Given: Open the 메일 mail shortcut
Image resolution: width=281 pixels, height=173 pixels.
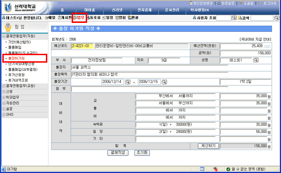Looking at the screenshot, I should 50,18.
